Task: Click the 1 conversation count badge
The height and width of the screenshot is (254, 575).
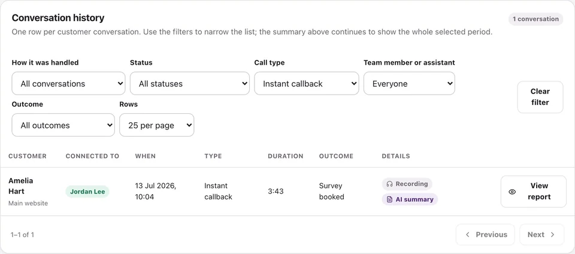Action: (535, 19)
